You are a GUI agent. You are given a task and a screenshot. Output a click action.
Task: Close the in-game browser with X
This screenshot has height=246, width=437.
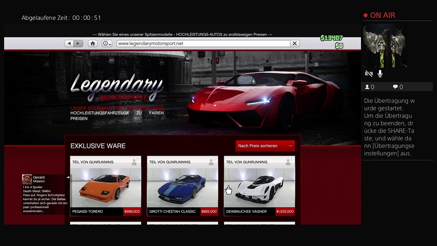[x=295, y=43]
